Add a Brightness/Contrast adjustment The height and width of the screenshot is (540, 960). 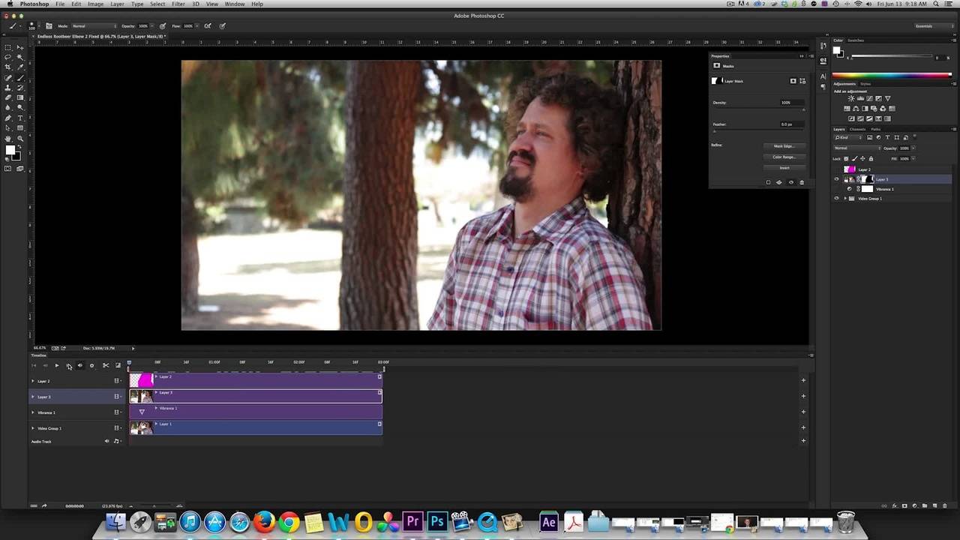[850, 99]
